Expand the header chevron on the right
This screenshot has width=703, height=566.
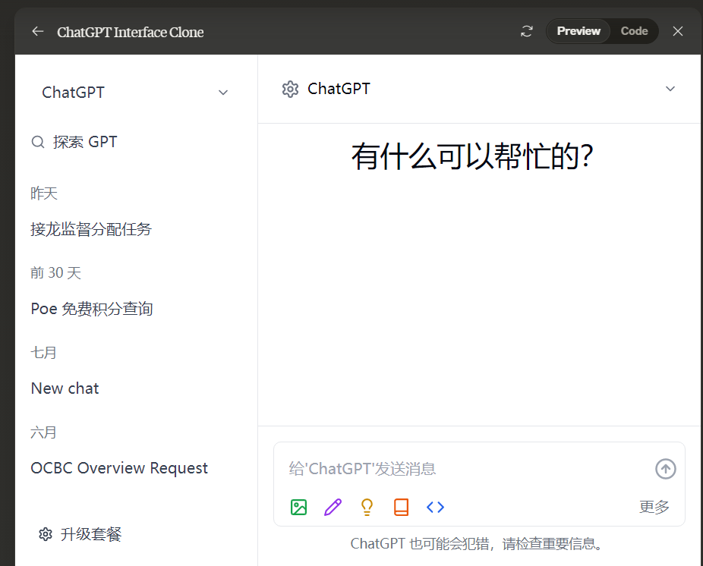pyautogui.click(x=670, y=89)
